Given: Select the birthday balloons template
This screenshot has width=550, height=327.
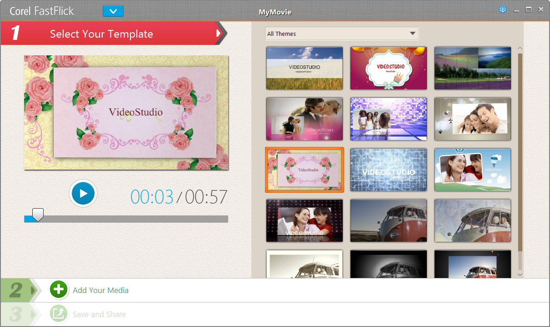Looking at the screenshot, I should point(389,68).
